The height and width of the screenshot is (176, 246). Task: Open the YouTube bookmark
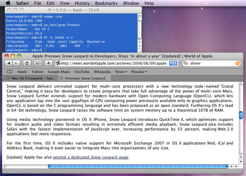pos(82,72)
